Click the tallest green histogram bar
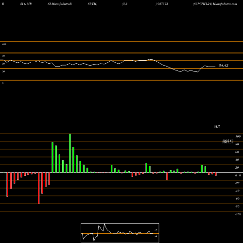243x243 pixels. click(70, 153)
